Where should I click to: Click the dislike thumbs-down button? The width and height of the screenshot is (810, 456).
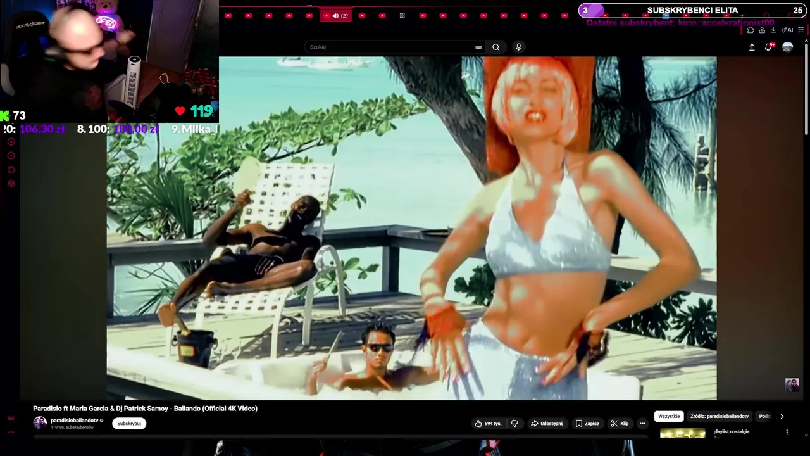click(x=514, y=424)
